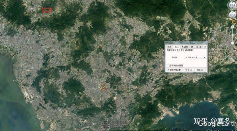Click the Move joystick right arrow

click(x=235, y=15)
